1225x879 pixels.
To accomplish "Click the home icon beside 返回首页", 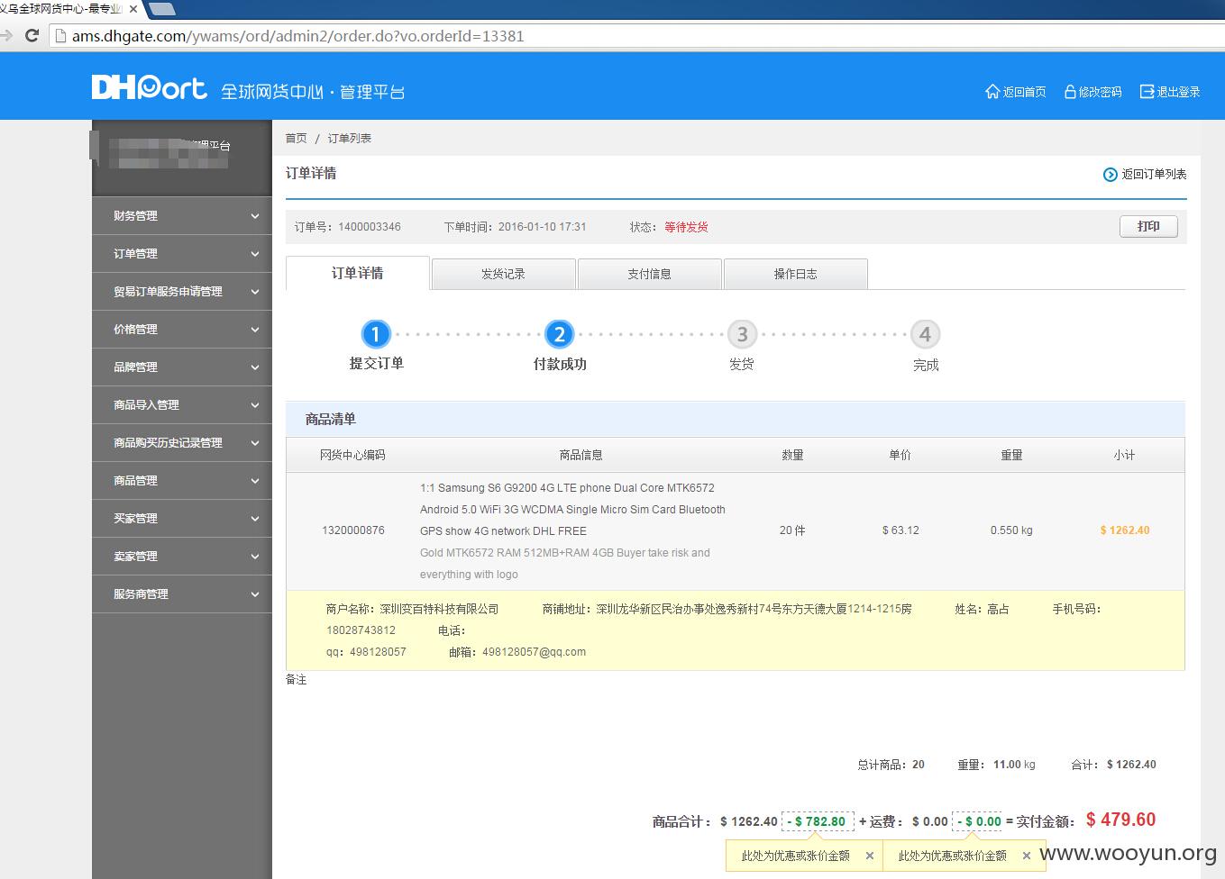I will click(992, 91).
